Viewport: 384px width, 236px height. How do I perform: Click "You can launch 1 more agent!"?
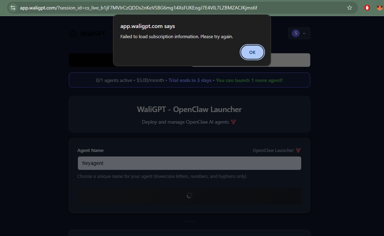point(249,80)
